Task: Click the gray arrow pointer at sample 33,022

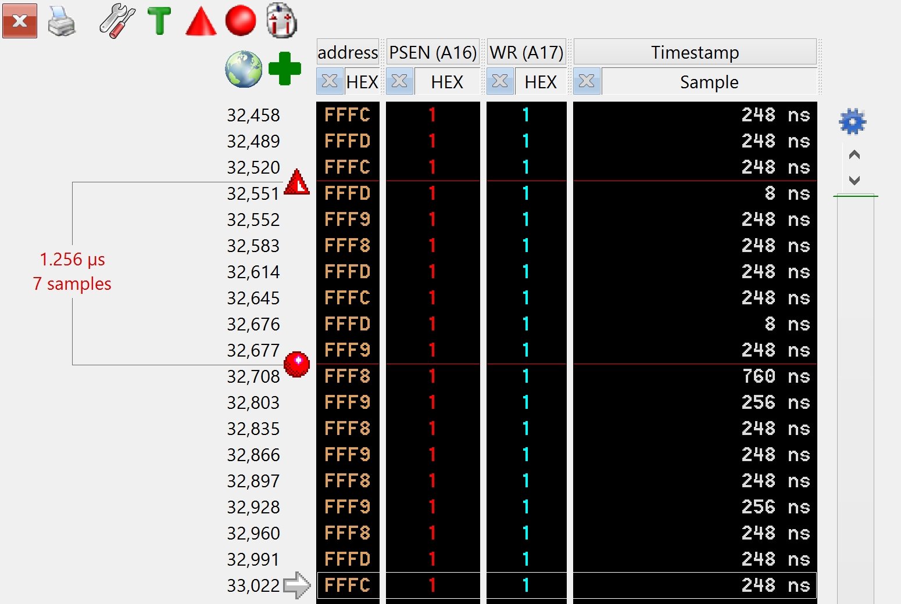Action: coord(297,585)
